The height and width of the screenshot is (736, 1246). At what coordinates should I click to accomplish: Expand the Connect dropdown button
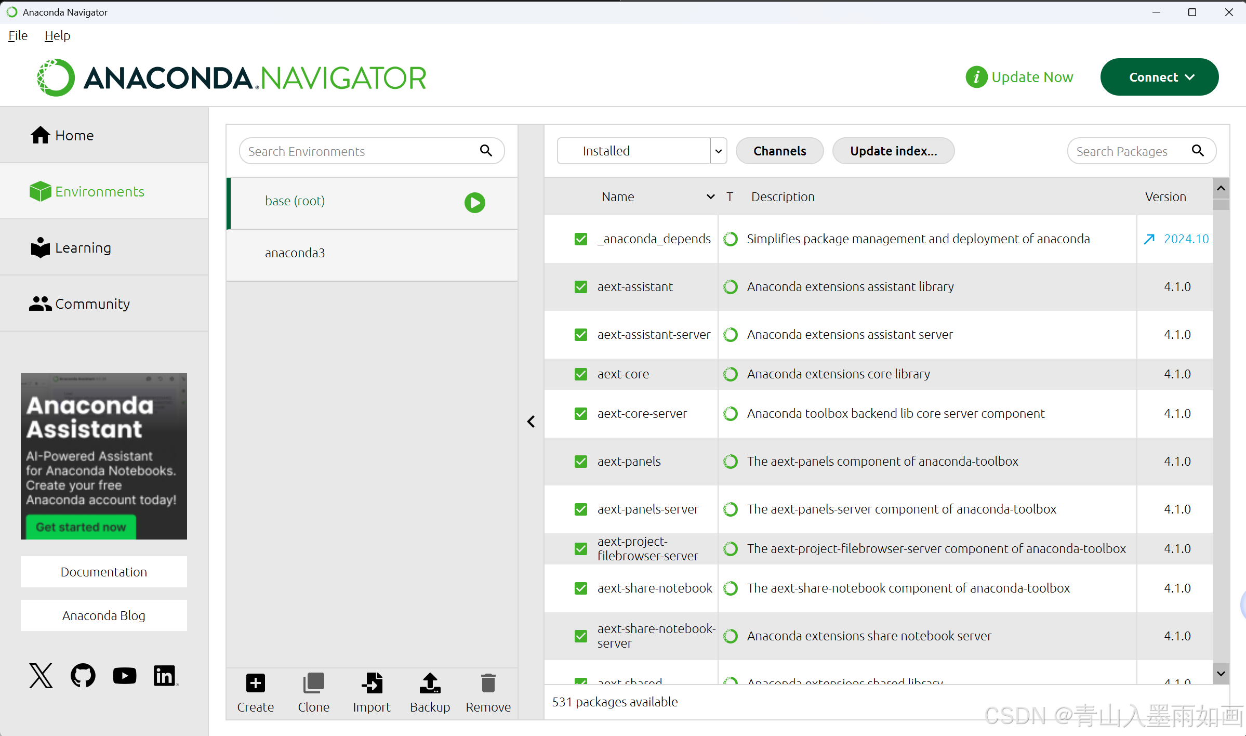click(x=1159, y=77)
